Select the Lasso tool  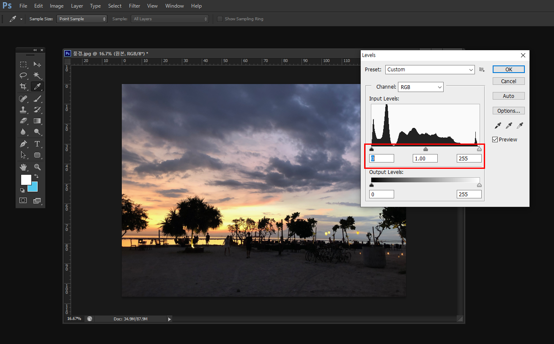coord(23,76)
